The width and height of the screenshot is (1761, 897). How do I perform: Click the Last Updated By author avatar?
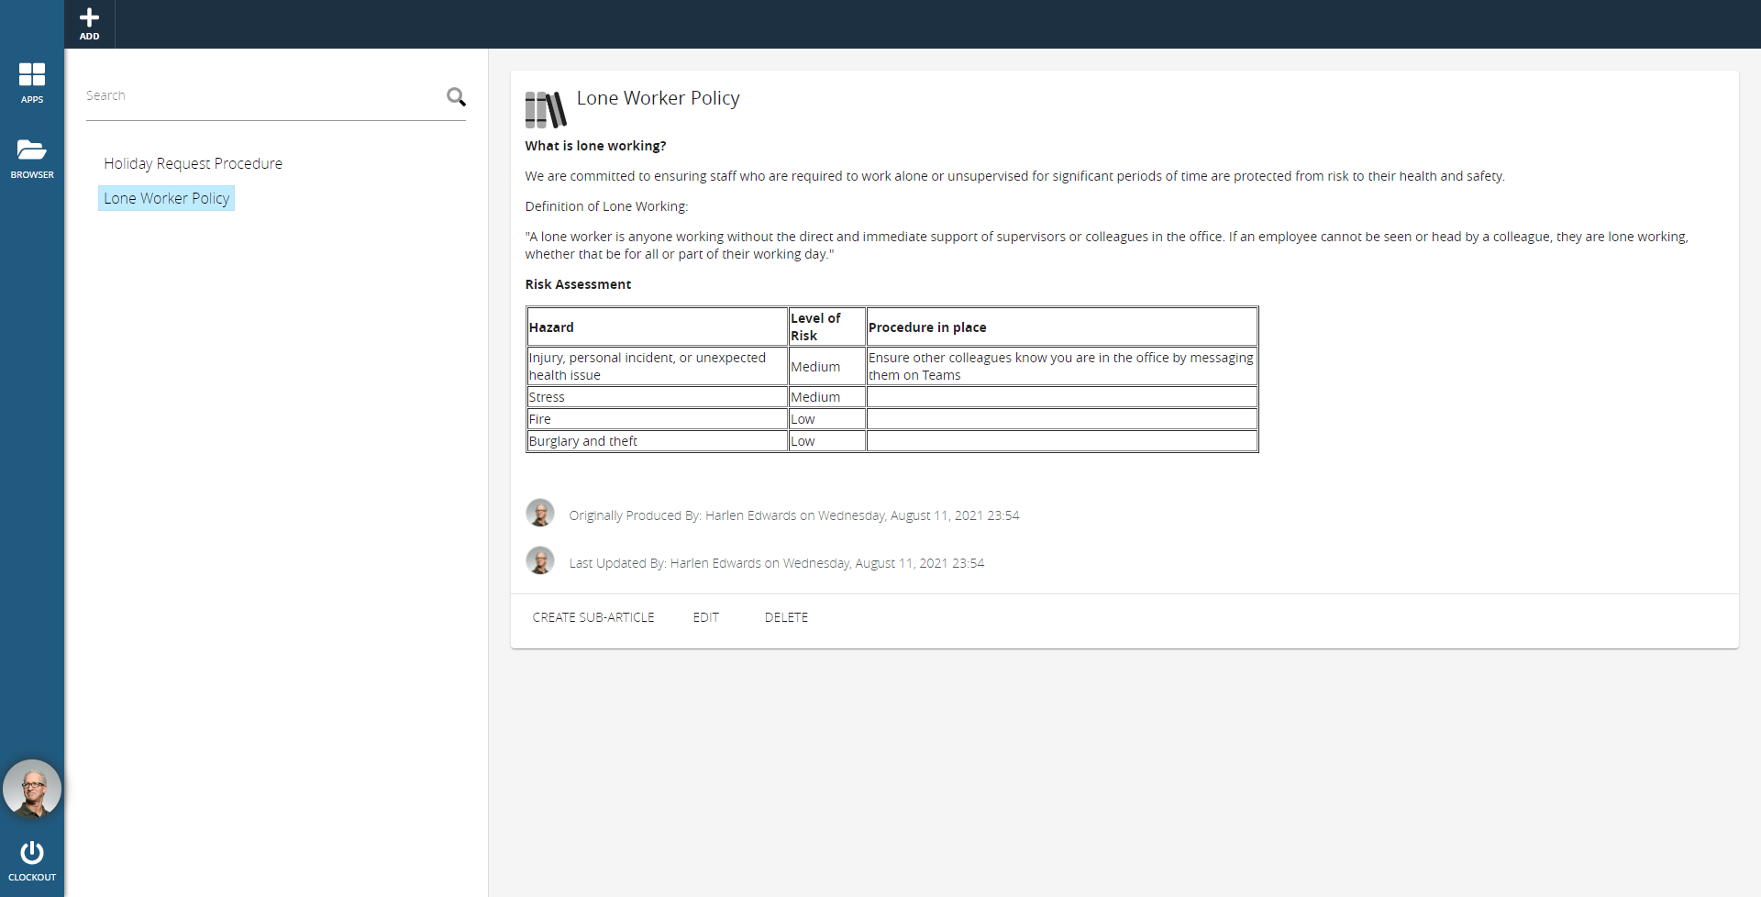click(x=540, y=561)
